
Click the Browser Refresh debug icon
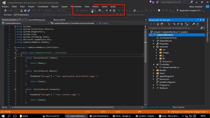tap(93, 10)
